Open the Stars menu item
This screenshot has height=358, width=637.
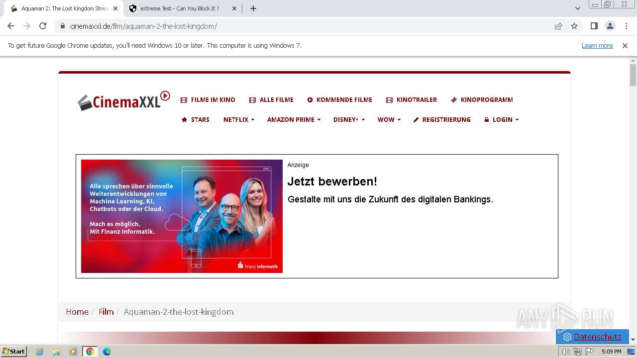[196, 119]
